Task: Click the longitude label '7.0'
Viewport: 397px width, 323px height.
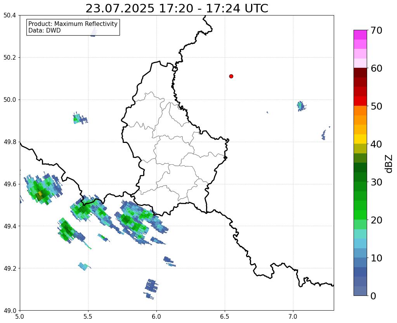Action: coord(293,317)
